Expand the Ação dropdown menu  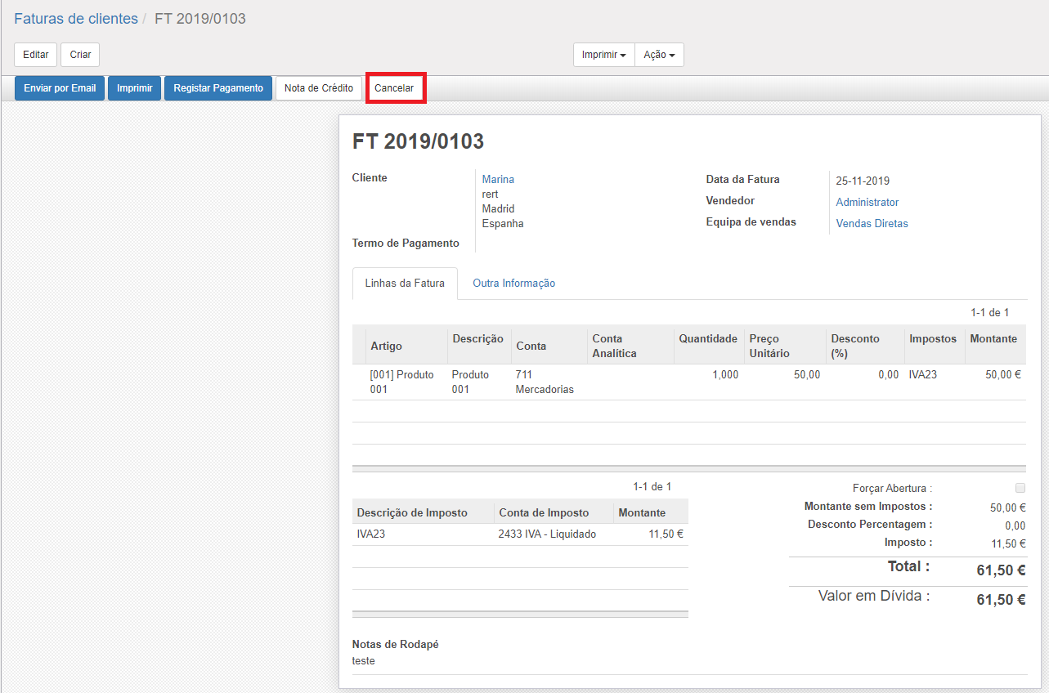click(659, 55)
